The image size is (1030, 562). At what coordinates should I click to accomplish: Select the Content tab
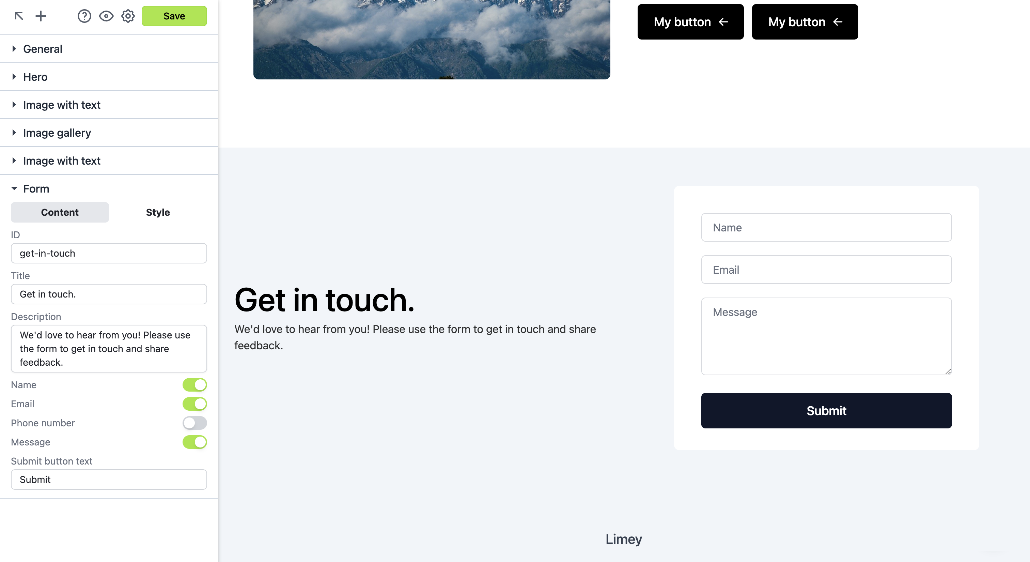(x=60, y=212)
